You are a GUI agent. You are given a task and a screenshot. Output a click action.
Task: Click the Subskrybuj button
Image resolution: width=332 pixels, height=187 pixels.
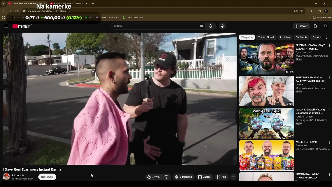47,177
